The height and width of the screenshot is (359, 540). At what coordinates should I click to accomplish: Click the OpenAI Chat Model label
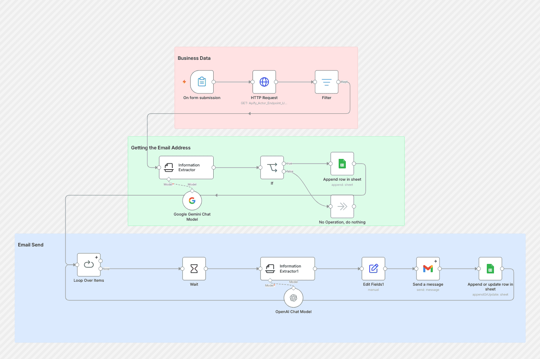point(293,312)
